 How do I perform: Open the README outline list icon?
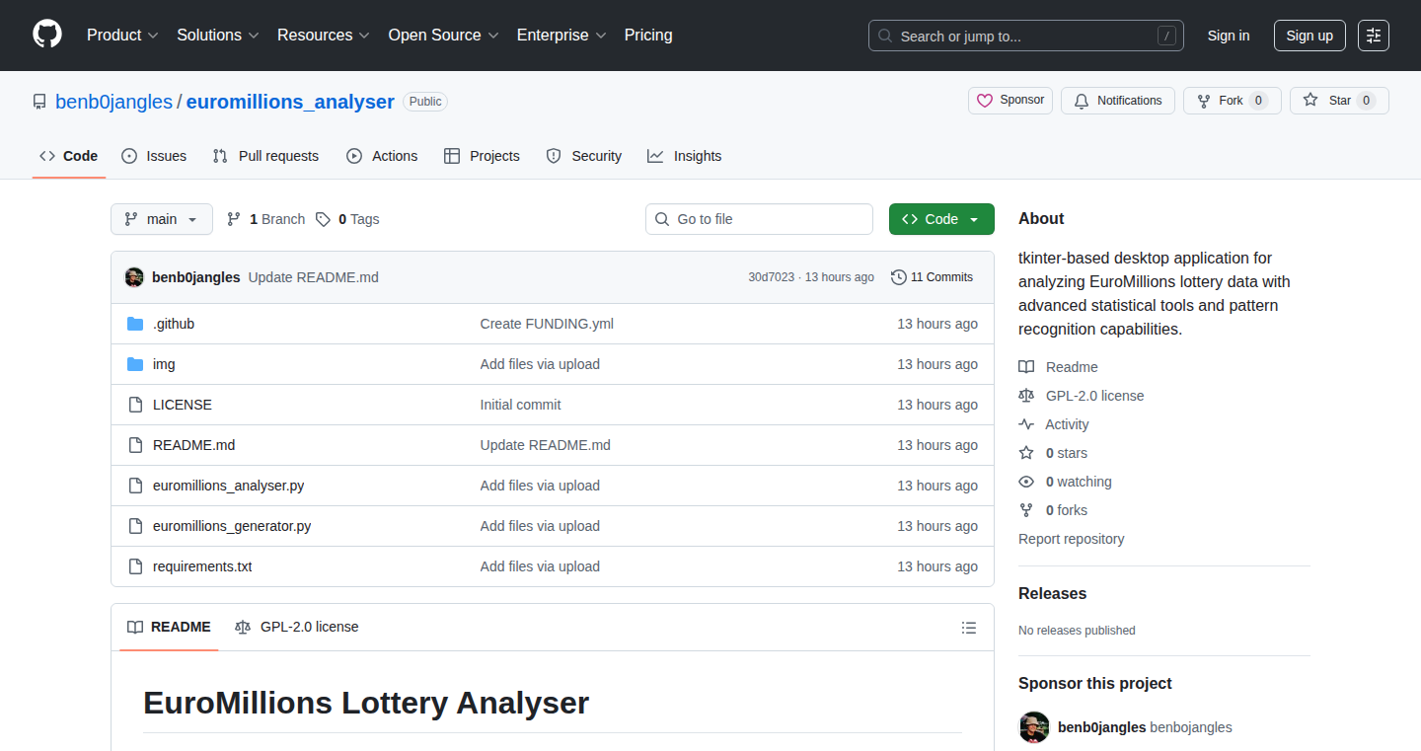pyautogui.click(x=969, y=628)
